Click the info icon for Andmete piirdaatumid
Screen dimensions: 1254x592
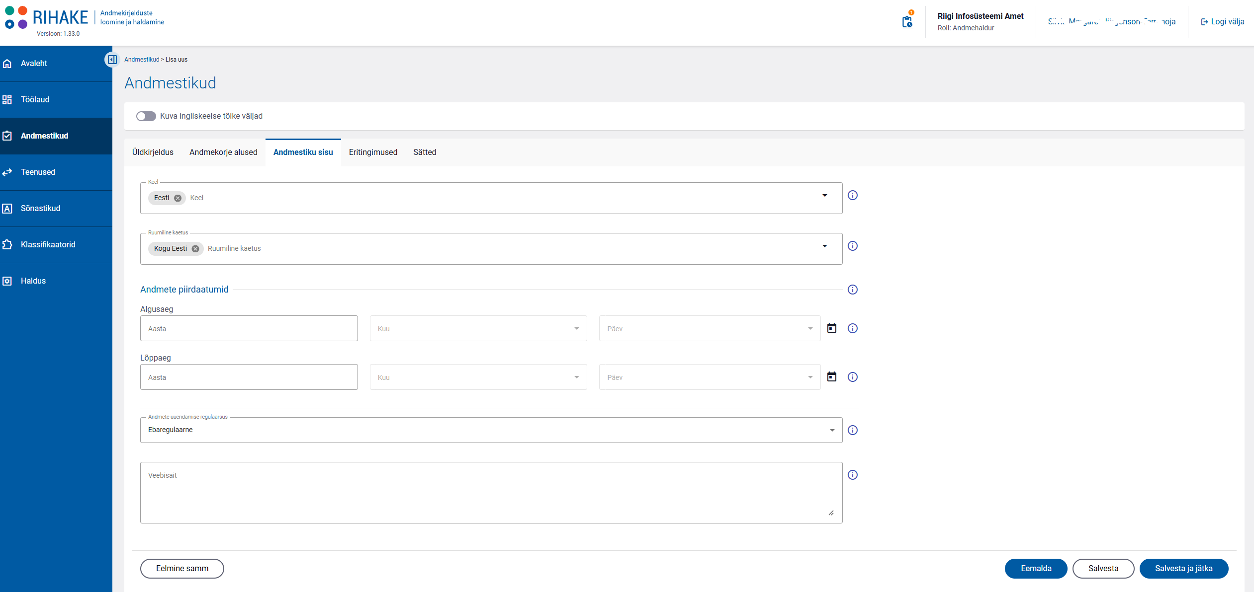853,290
